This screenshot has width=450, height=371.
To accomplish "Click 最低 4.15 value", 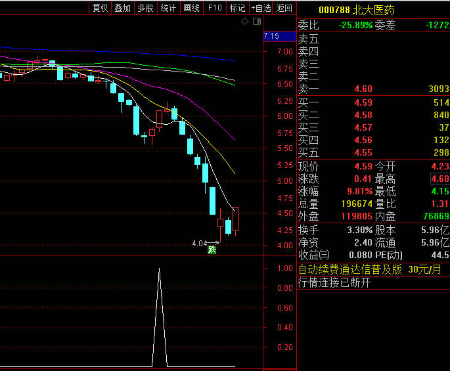I will click(440, 191).
